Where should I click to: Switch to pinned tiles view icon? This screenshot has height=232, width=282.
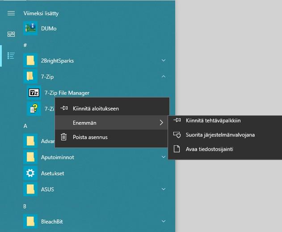[x=11, y=34]
